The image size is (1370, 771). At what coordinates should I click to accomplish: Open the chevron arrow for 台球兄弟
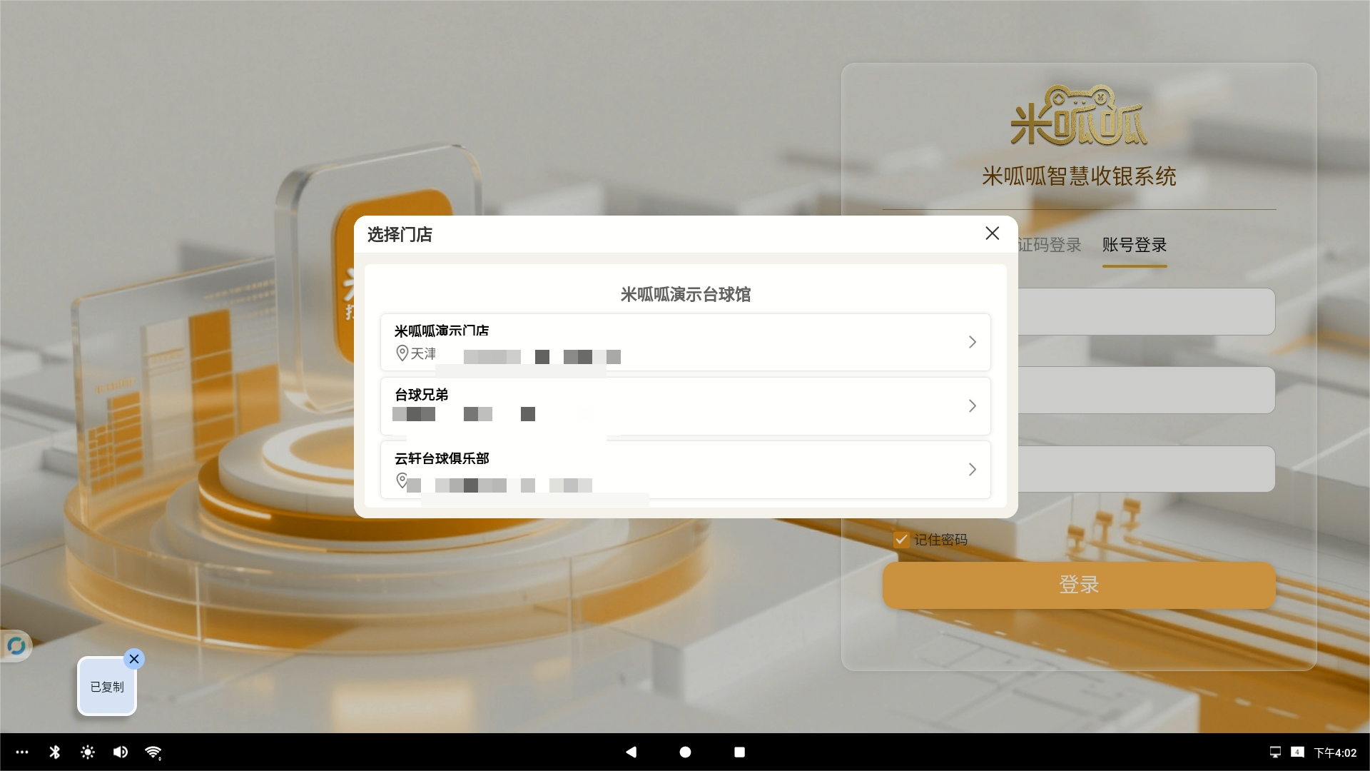(x=972, y=405)
